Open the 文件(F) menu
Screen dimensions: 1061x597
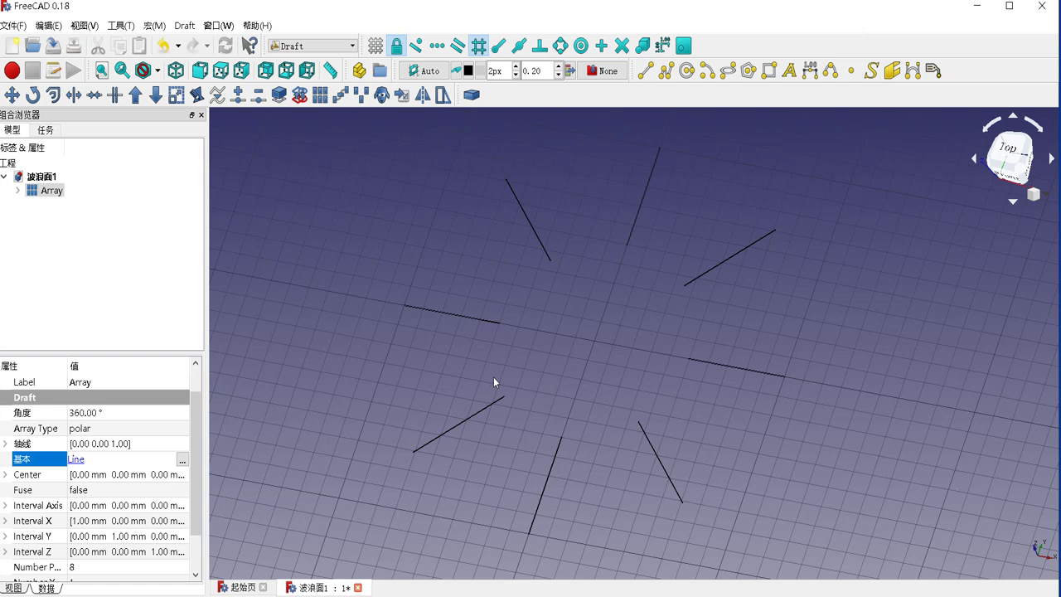13,26
